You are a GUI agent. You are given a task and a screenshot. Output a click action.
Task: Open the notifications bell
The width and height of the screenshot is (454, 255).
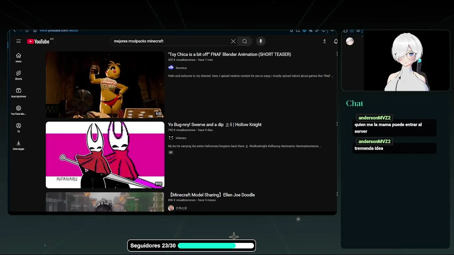(x=336, y=41)
